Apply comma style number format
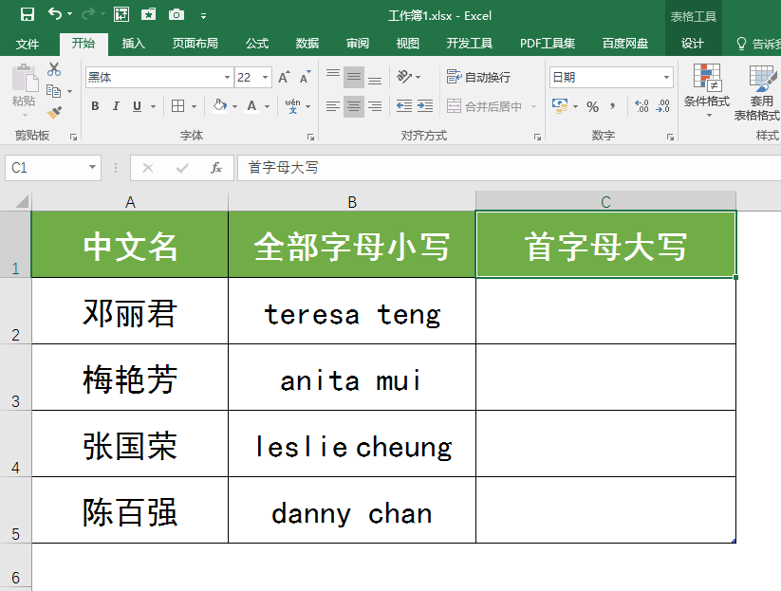Screen dimensions: 781x591 click(x=613, y=106)
